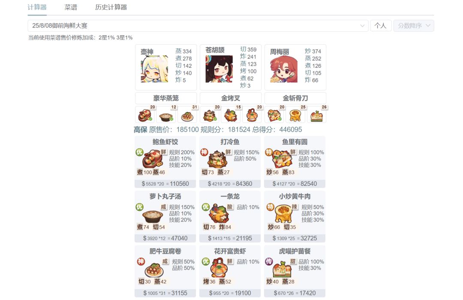Click recipe slot thumbnail with quantity 15
The image size is (463, 300).
[231, 115]
